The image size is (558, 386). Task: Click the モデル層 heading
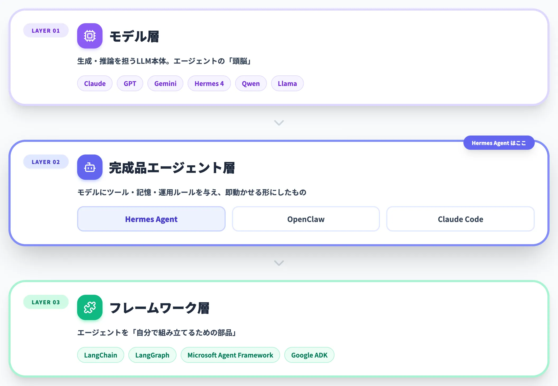pyautogui.click(x=134, y=36)
